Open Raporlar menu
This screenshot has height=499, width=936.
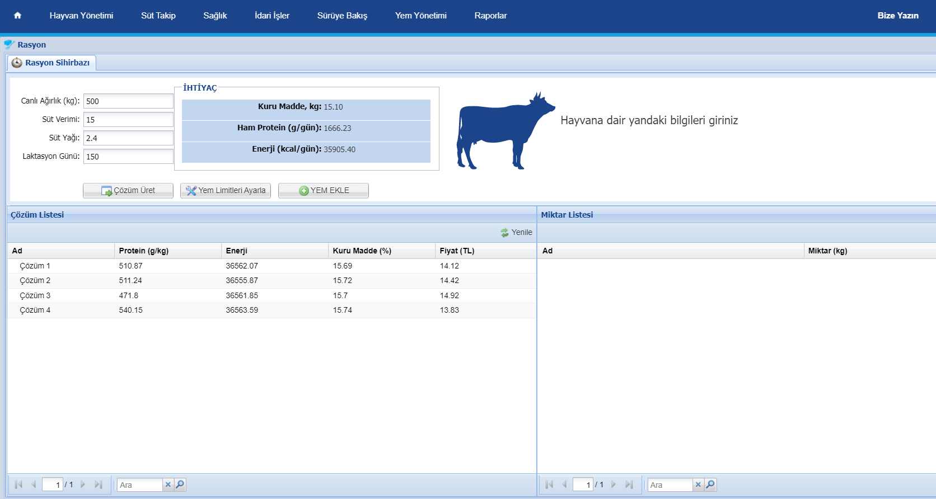click(x=490, y=16)
